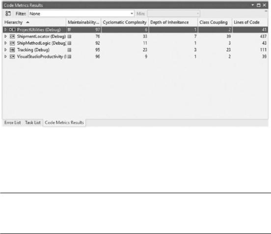Viewport: 271px width, 234px height.
Task: Click cyclomatic complexity value 33
Action: [145, 36]
